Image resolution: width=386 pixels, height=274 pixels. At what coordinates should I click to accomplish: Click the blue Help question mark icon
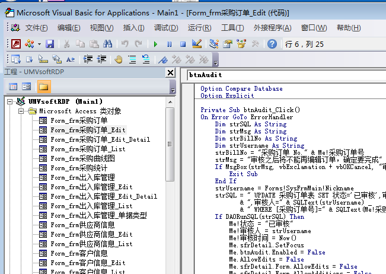click(x=272, y=44)
